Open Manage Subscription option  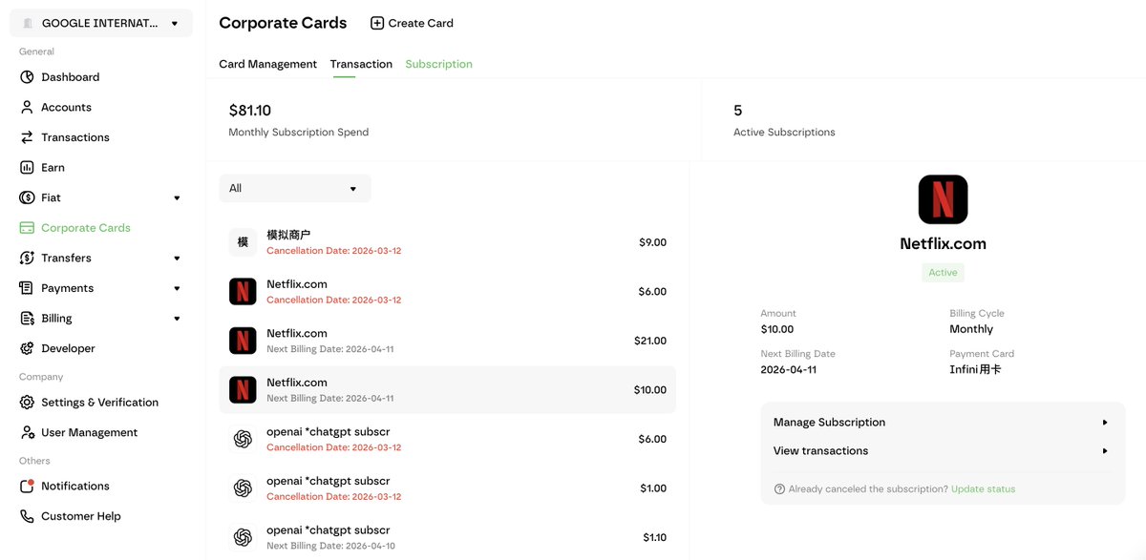(941, 423)
